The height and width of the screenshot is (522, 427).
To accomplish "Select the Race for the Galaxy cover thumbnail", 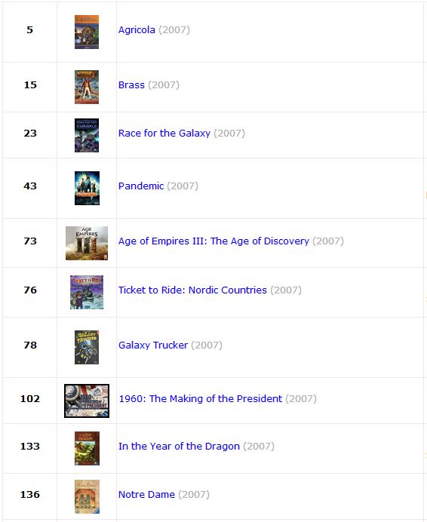I will pyautogui.click(x=87, y=135).
